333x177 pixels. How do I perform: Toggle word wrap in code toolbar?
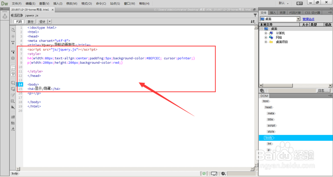(13, 74)
